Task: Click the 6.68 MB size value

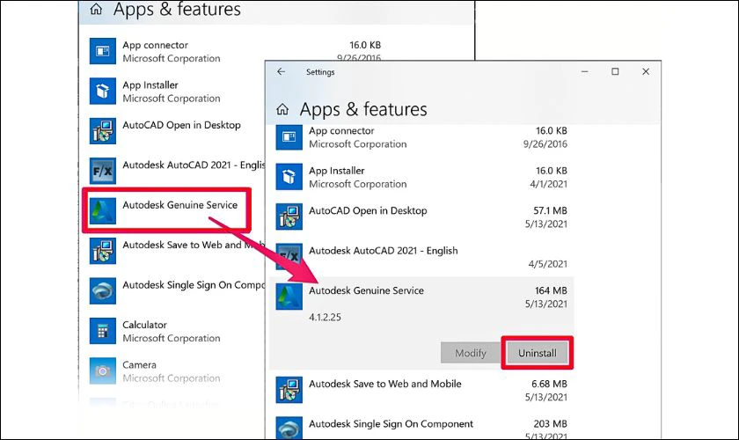Action: [x=549, y=384]
